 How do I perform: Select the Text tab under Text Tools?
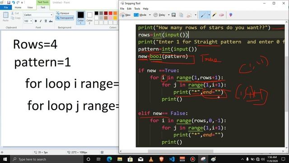click(43, 7)
